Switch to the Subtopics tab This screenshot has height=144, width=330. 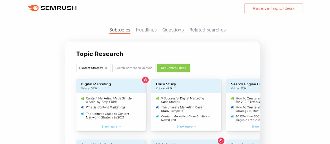pyautogui.click(x=120, y=30)
